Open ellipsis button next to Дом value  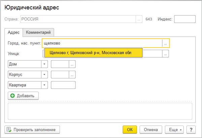coord(72,64)
